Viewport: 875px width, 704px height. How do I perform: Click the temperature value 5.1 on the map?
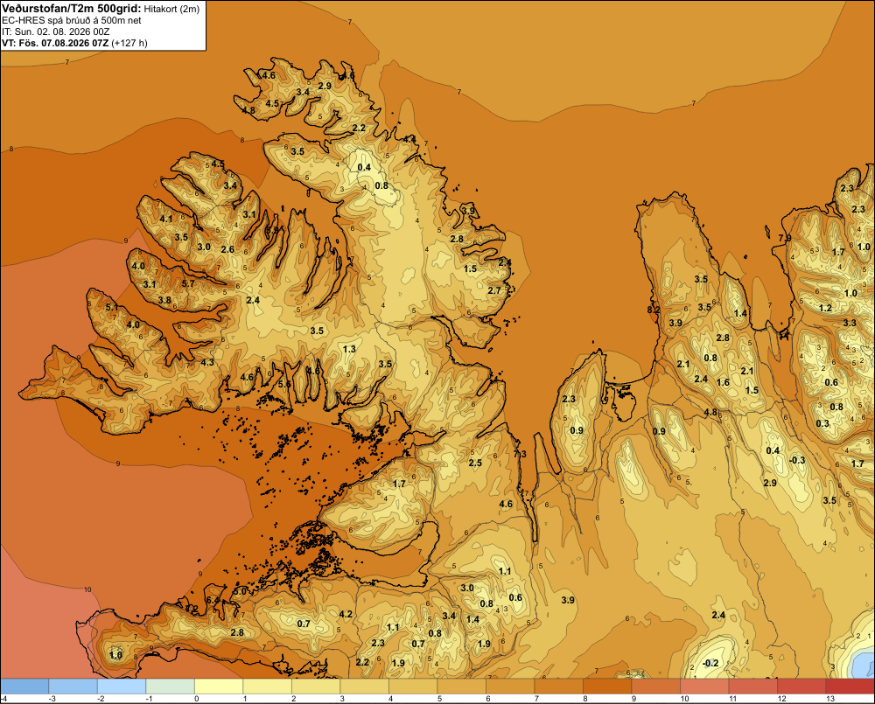coord(112,307)
